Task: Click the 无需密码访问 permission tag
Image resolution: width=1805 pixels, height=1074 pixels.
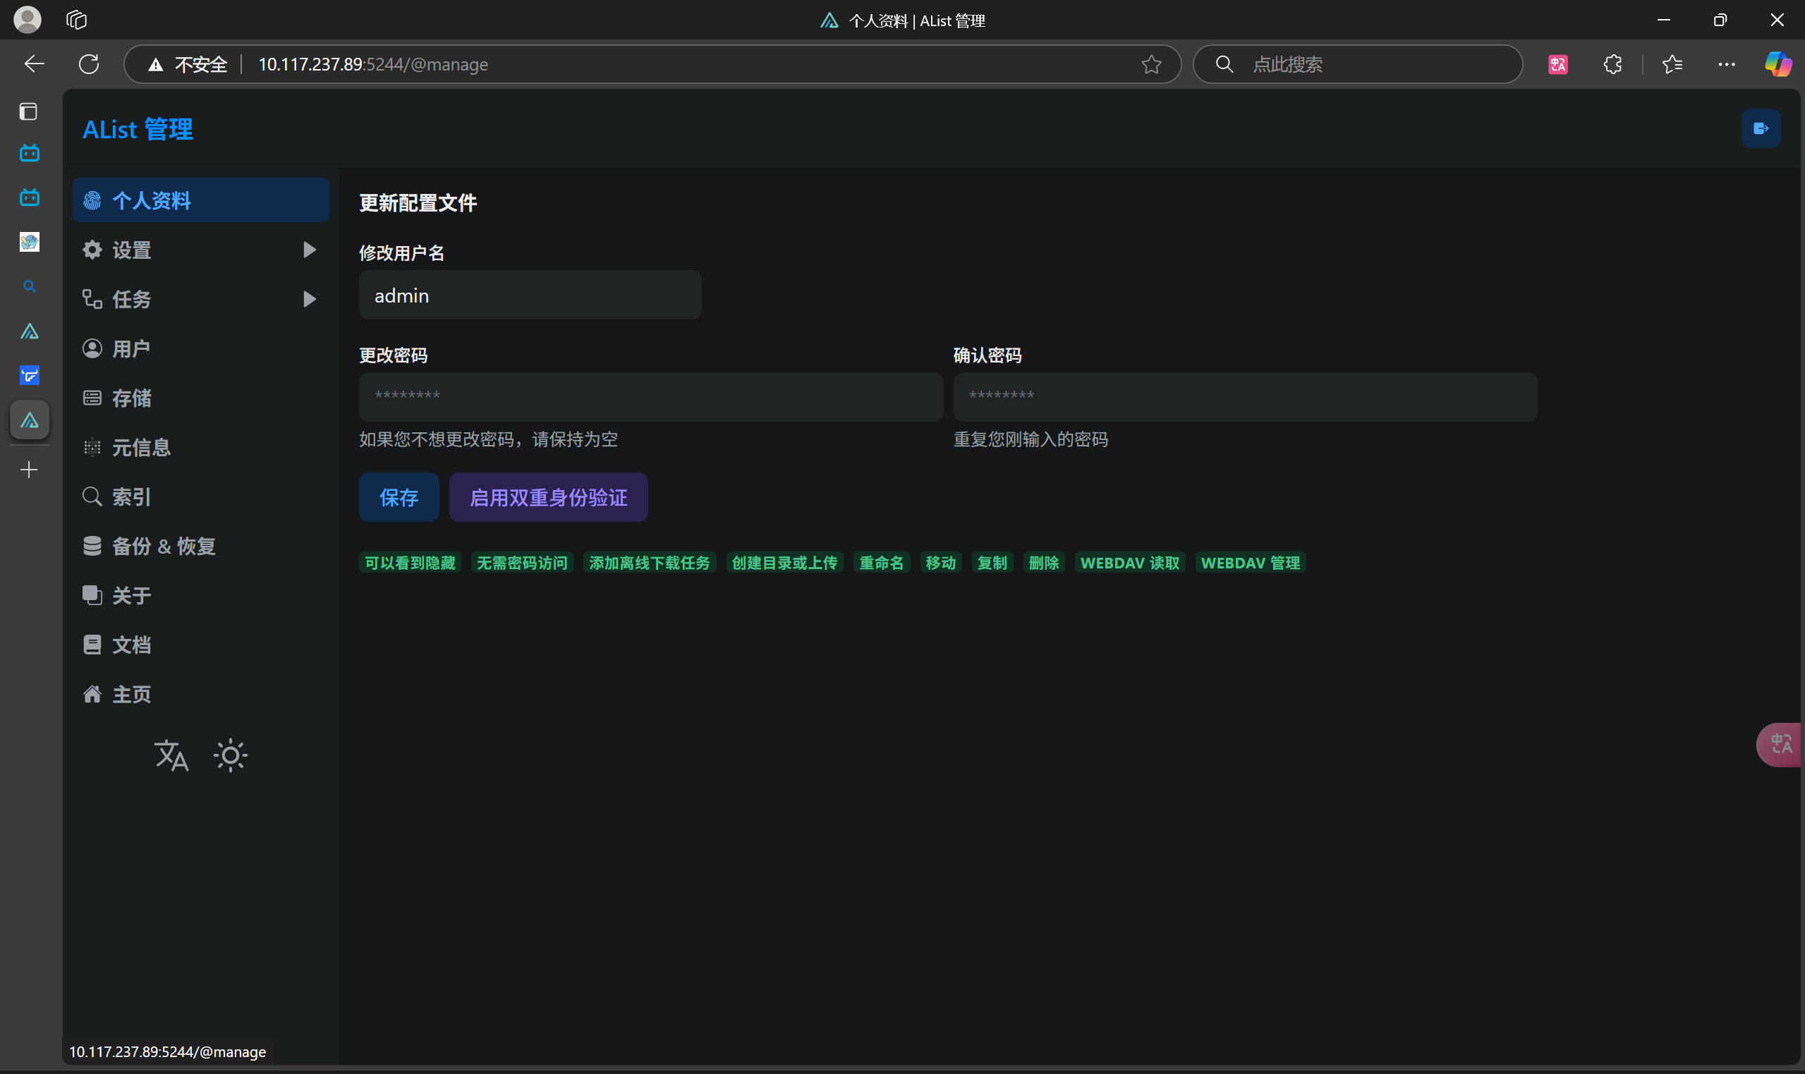Action: [x=522, y=562]
